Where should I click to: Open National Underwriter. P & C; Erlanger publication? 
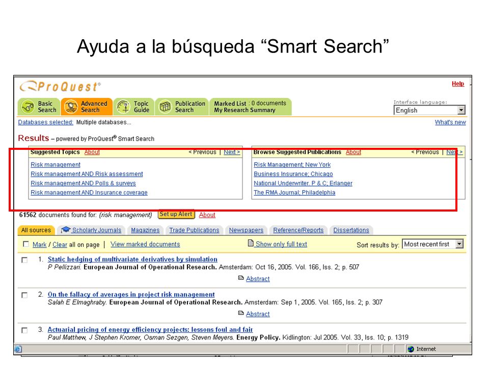click(303, 183)
